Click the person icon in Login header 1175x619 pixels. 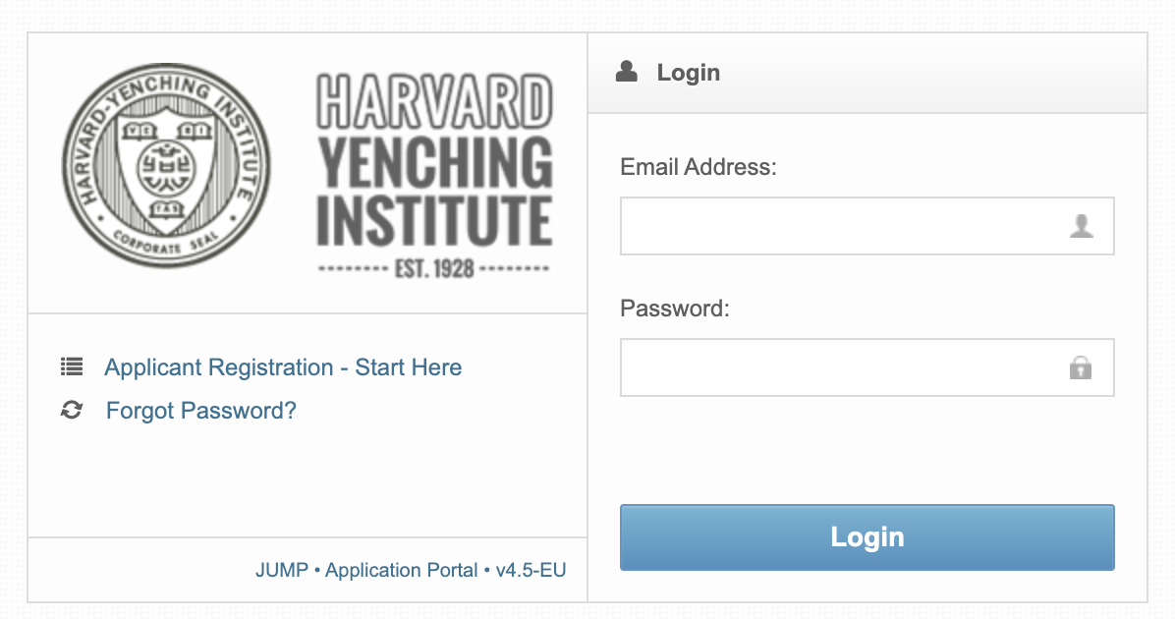627,72
